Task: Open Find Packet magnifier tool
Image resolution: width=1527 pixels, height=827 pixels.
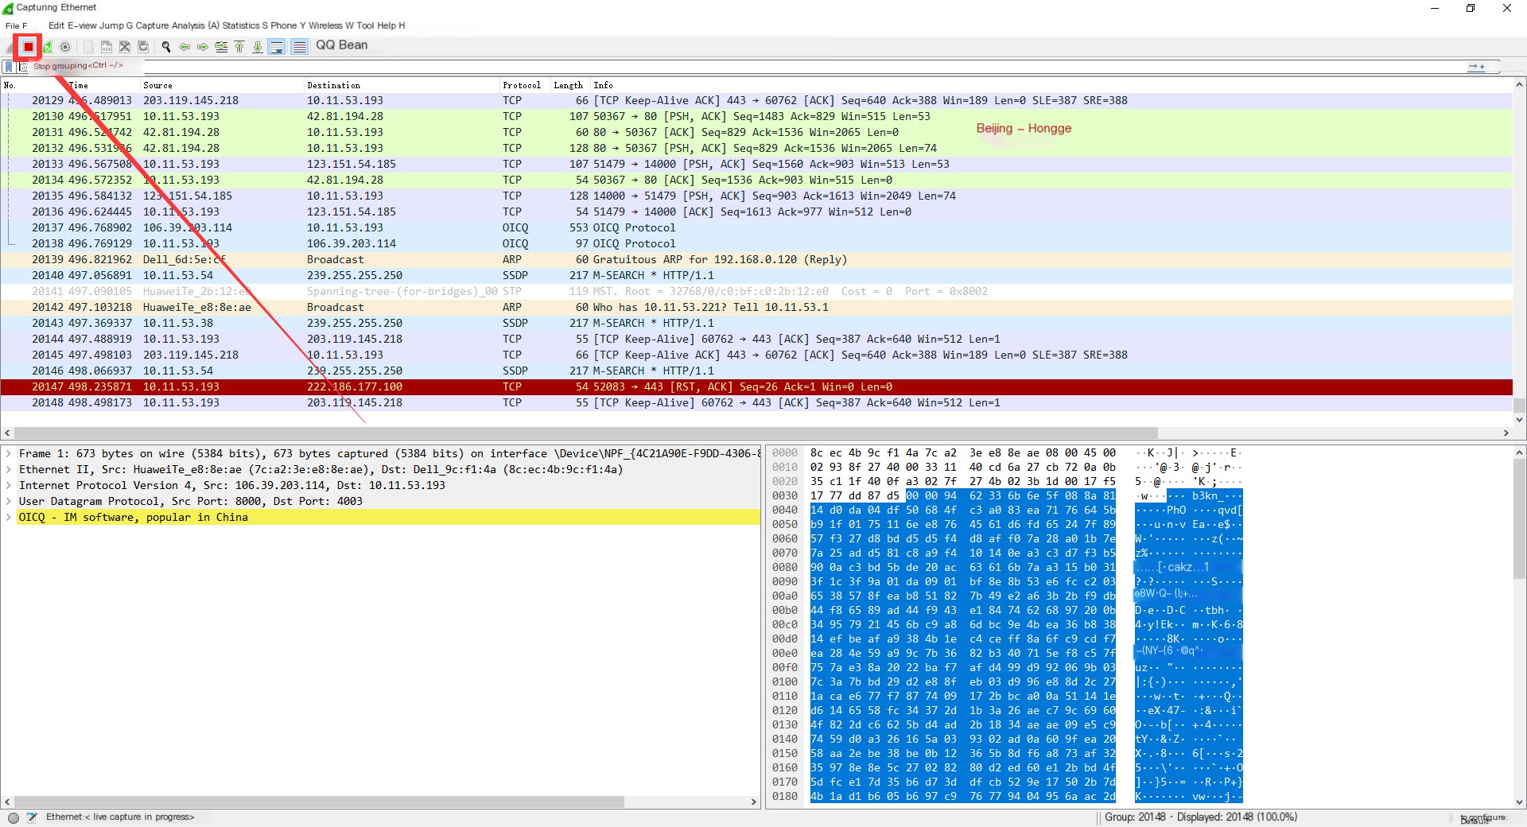Action: point(166,47)
